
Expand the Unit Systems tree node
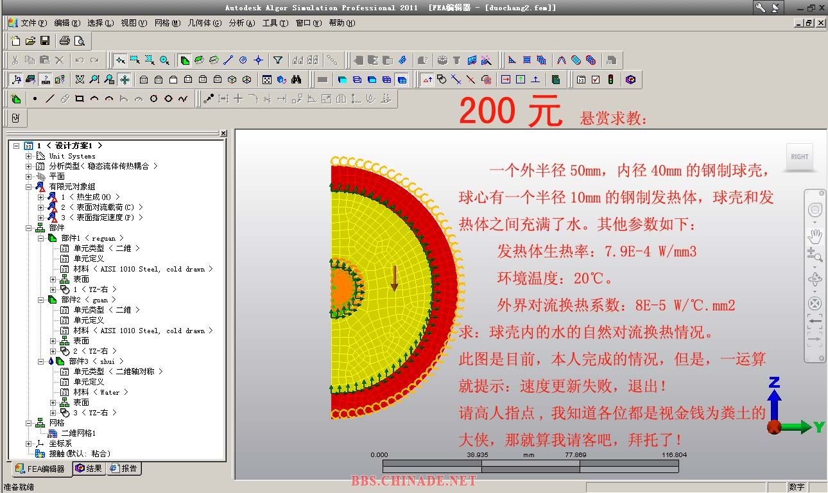(x=28, y=156)
